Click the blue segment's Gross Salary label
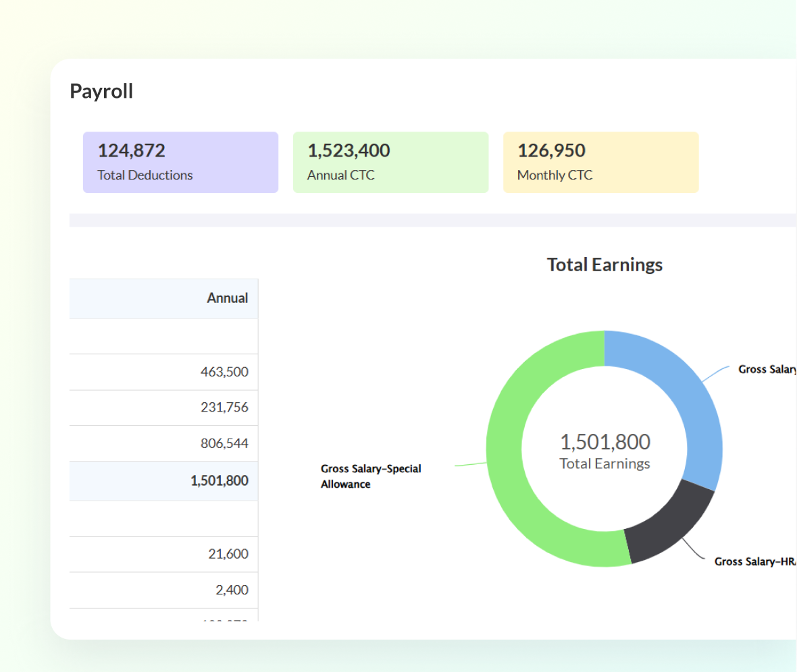This screenshot has height=672, width=797. coord(767,369)
